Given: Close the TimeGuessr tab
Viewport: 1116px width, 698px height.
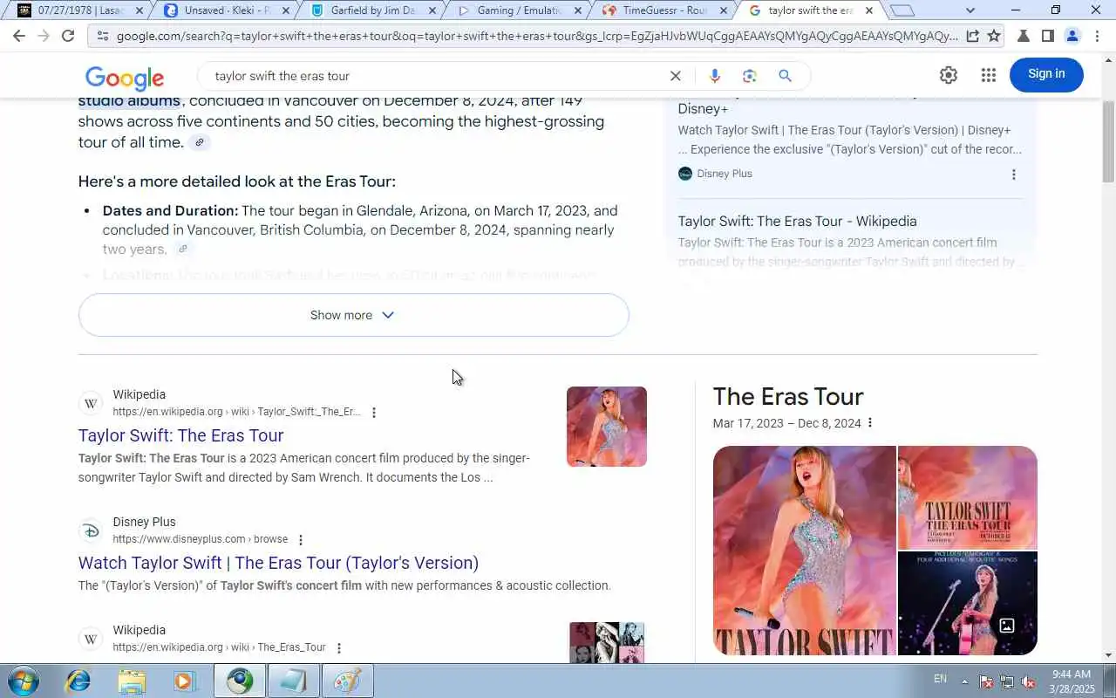Looking at the screenshot, I should pyautogui.click(x=723, y=10).
